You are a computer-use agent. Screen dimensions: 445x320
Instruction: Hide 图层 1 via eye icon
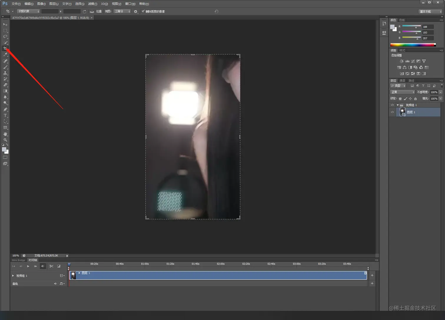392,112
